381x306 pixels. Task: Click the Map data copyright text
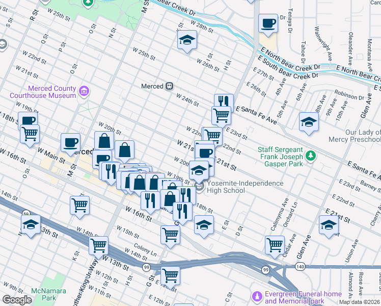(359, 302)
